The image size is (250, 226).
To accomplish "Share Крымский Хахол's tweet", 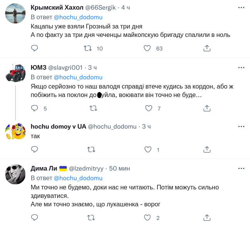I will pyautogui.click(x=206, y=48).
